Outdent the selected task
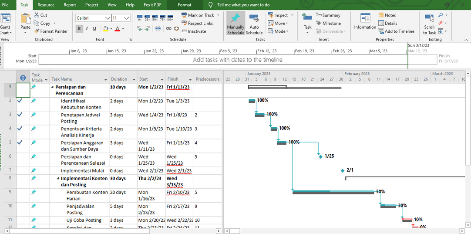This screenshot has width=471, height=234. click(140, 29)
